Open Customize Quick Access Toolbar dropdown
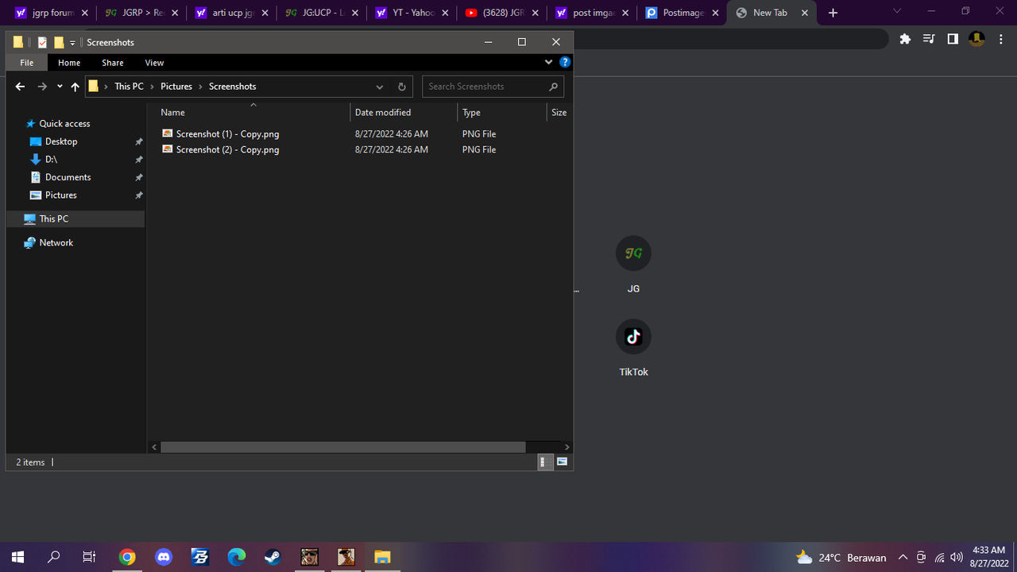Image resolution: width=1017 pixels, height=572 pixels. point(72,43)
